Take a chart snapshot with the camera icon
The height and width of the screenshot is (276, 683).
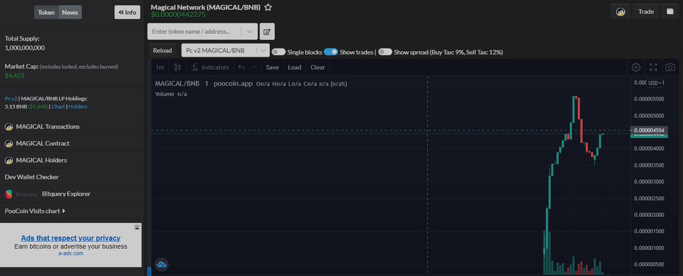(x=671, y=67)
